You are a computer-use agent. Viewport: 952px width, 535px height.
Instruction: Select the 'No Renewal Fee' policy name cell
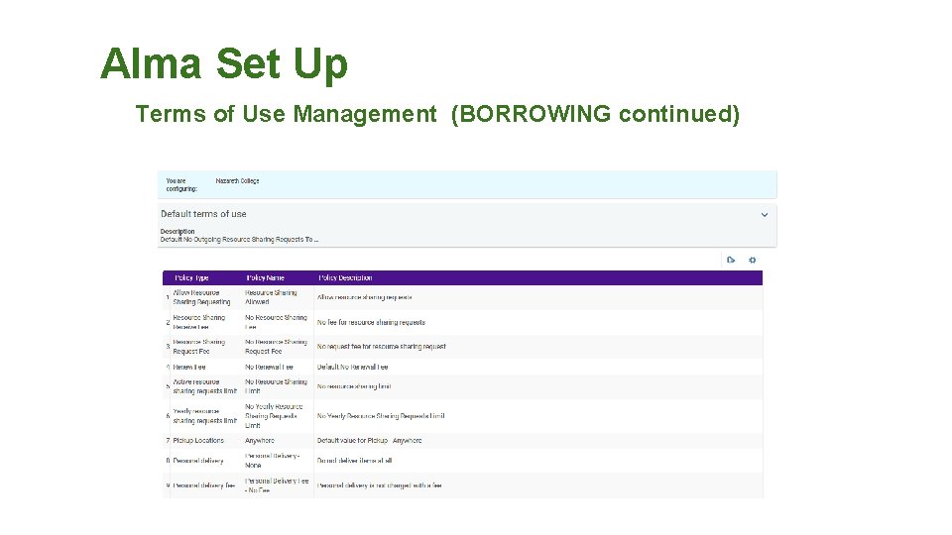pos(269,367)
